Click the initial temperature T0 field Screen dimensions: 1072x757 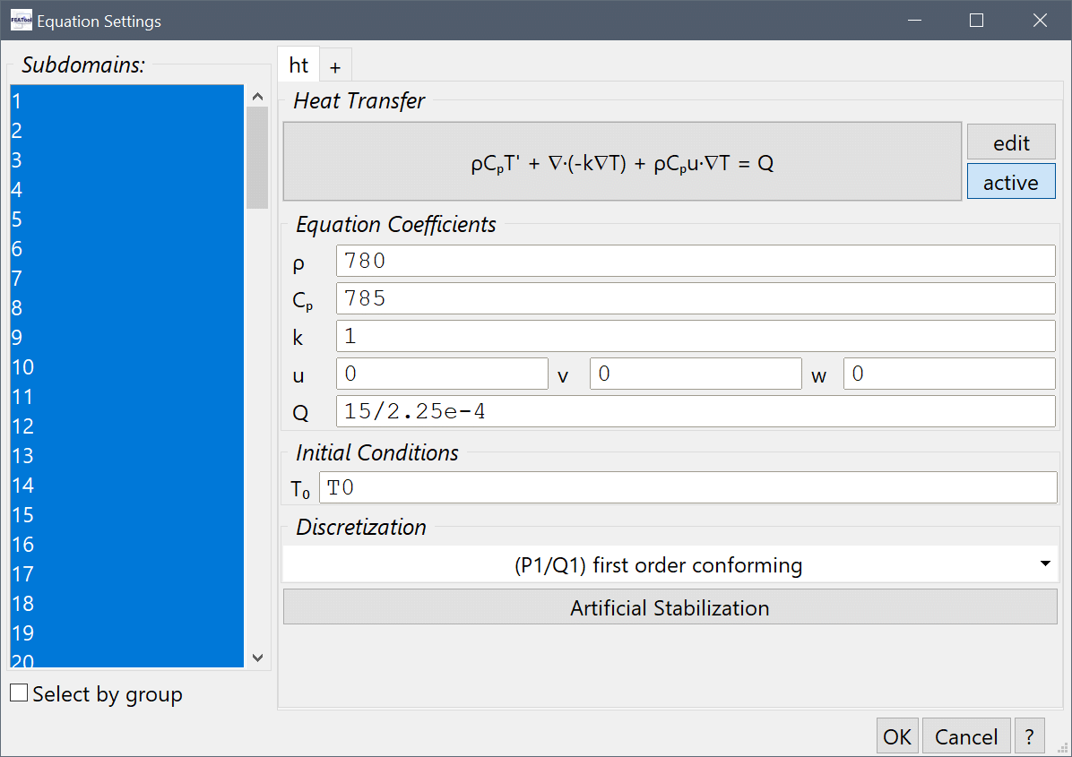(x=687, y=488)
